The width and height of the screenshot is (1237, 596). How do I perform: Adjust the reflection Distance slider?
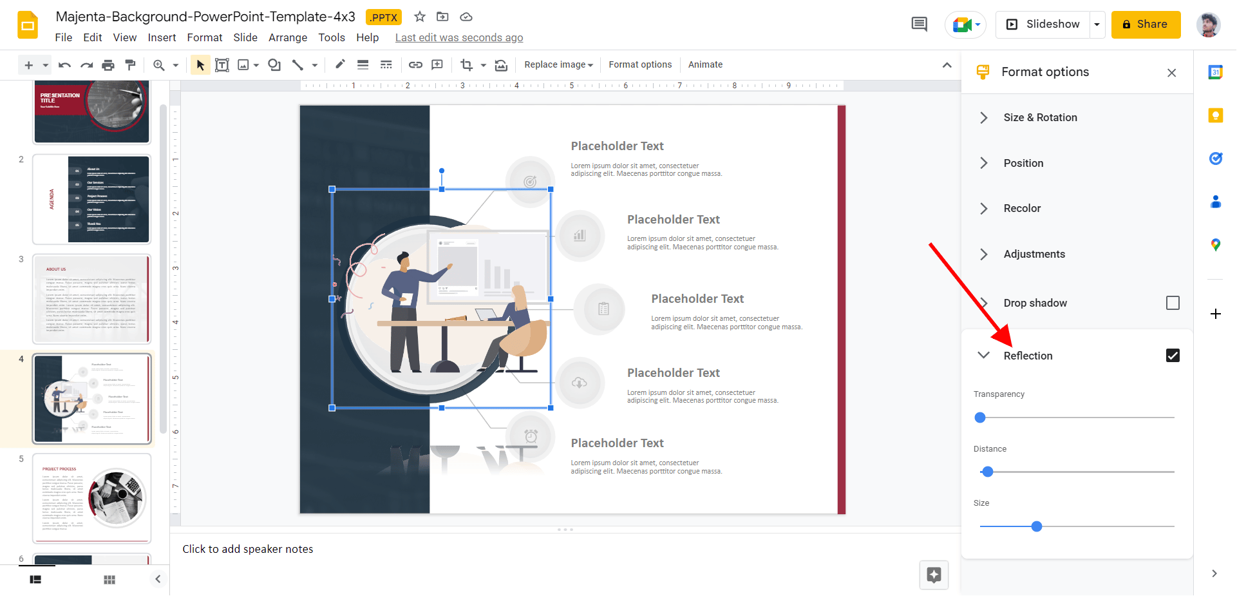point(1077,472)
